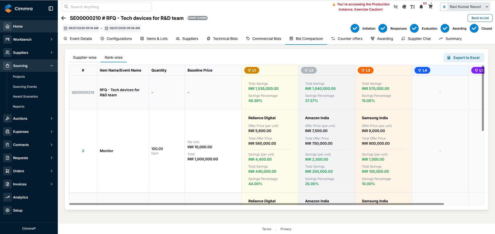Open the Privacy link
Image resolution: width=495 pixels, height=234 pixels.
[x=286, y=229]
